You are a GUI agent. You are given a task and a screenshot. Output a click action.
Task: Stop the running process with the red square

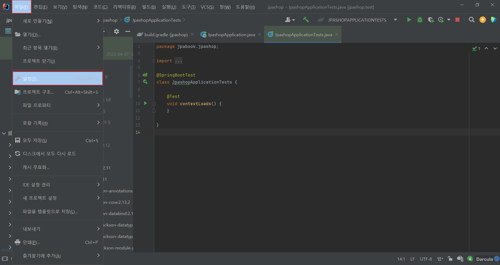[x=457, y=20]
